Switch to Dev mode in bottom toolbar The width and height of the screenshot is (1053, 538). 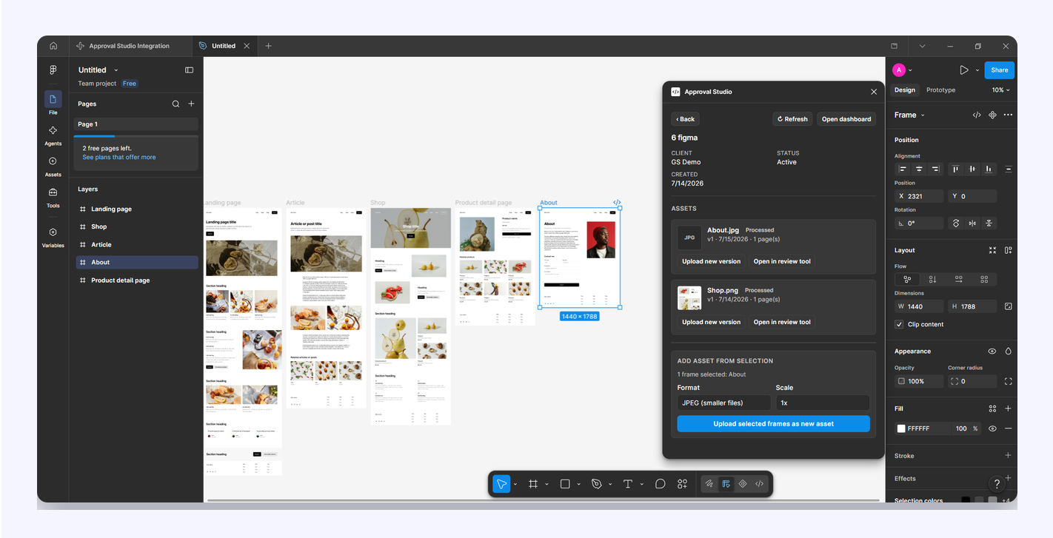point(760,484)
